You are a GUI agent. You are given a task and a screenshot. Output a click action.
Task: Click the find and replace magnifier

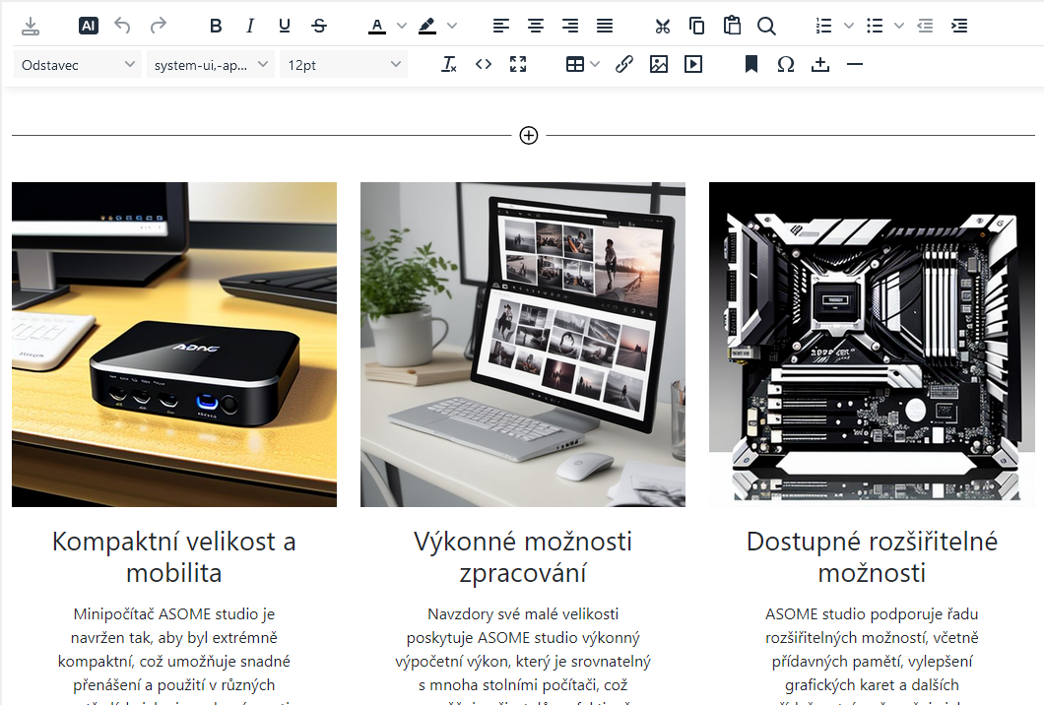766,27
